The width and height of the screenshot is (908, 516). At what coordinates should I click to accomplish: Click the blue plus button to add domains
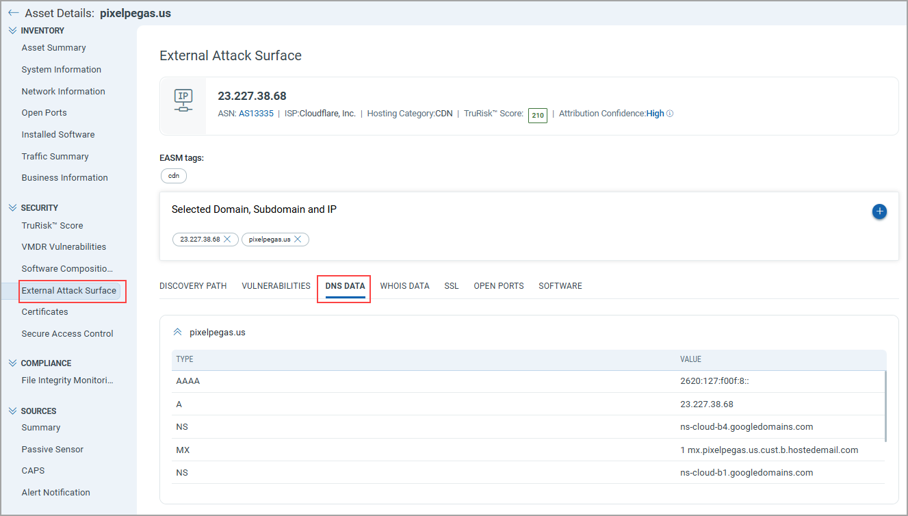(x=879, y=211)
